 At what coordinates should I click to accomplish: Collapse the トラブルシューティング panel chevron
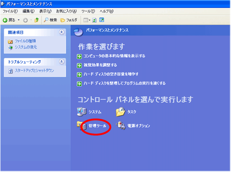(x=61, y=61)
